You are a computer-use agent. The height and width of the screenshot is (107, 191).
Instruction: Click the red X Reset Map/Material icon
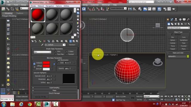[x=44, y=41]
